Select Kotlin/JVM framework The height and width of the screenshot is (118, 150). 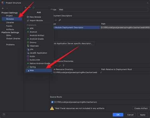39,60
